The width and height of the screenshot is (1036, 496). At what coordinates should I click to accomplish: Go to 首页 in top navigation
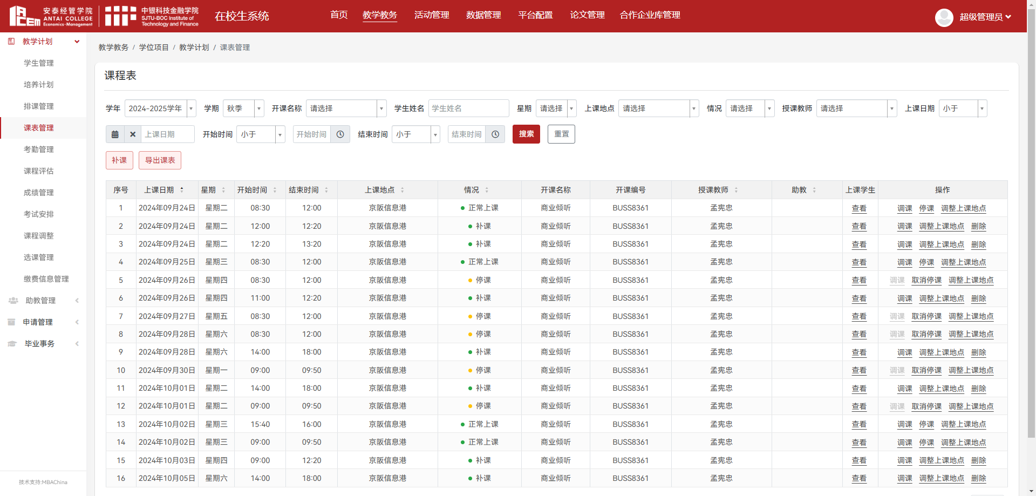click(339, 15)
